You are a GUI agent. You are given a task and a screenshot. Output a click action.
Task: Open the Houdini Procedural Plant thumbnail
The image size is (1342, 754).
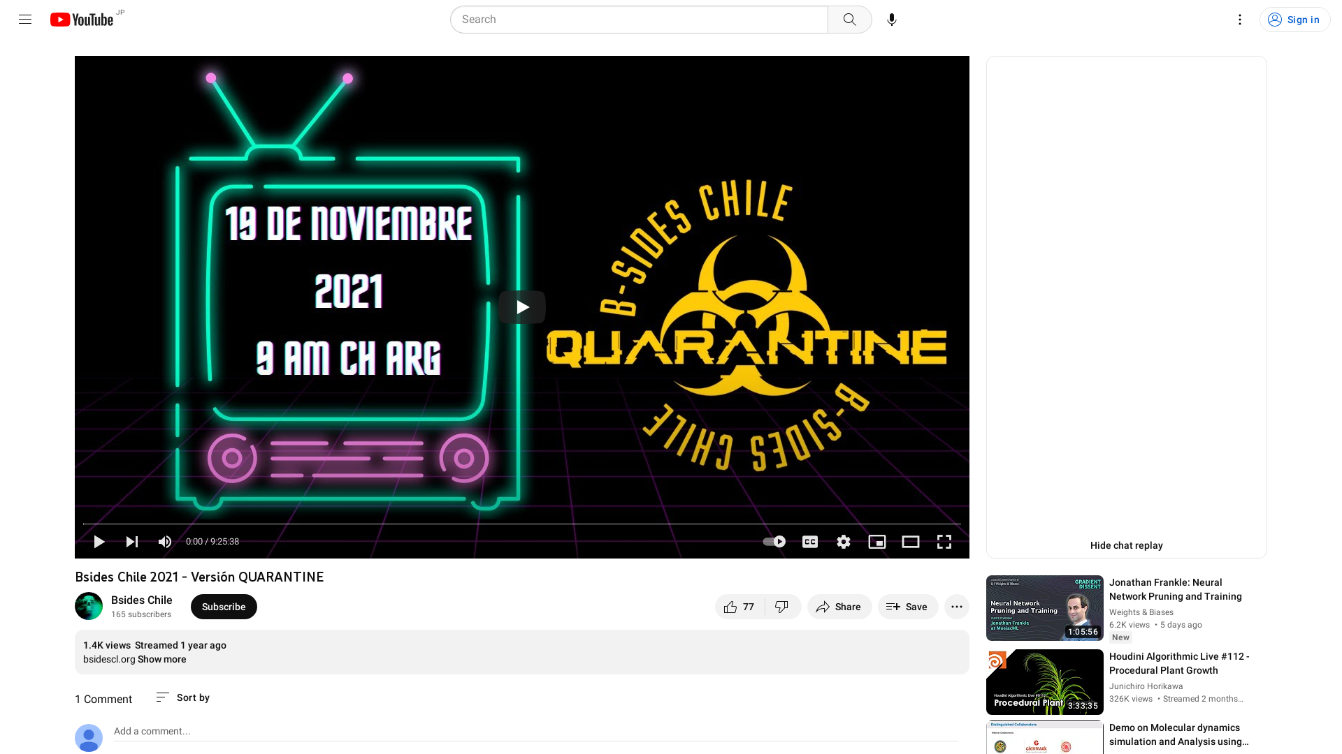[1044, 682]
